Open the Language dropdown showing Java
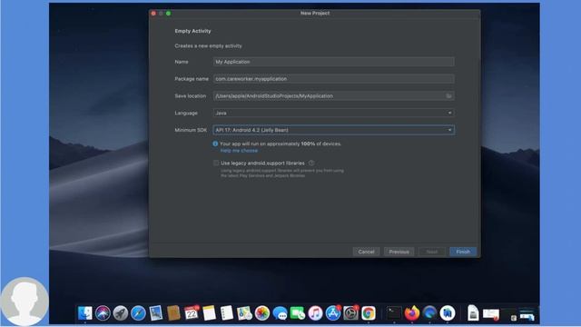The height and width of the screenshot is (327, 581). 333,113
